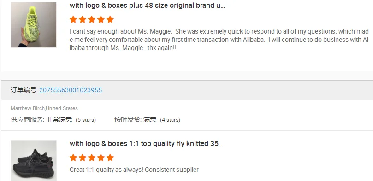Click fifth star of the yellow sneaker review
This screenshot has width=373, height=181.
110,19
